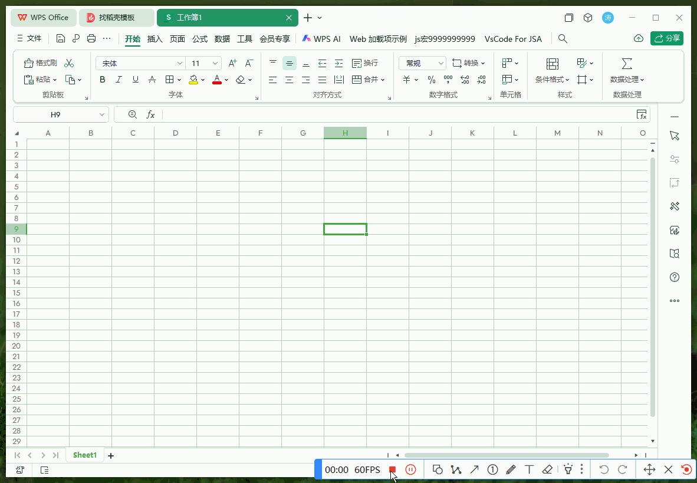Screen dimensions: 697x483
Task: Toggle top vertical alignment
Action: (273, 63)
